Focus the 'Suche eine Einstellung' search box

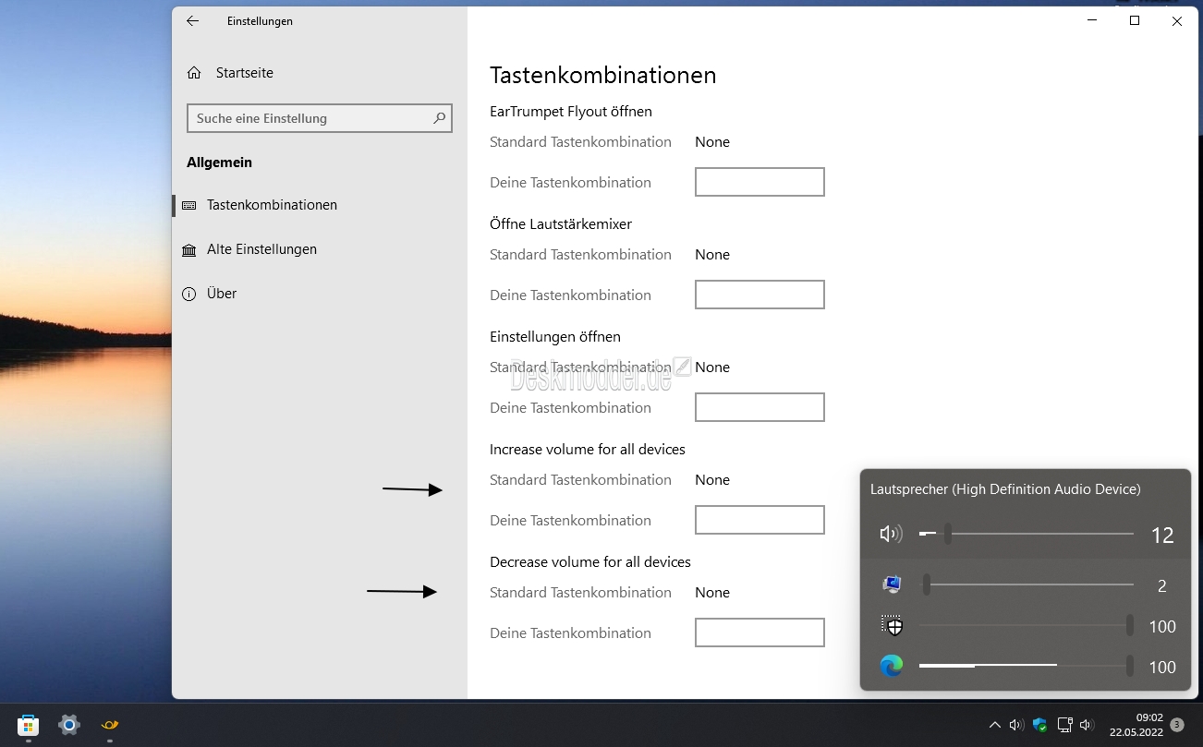click(320, 118)
